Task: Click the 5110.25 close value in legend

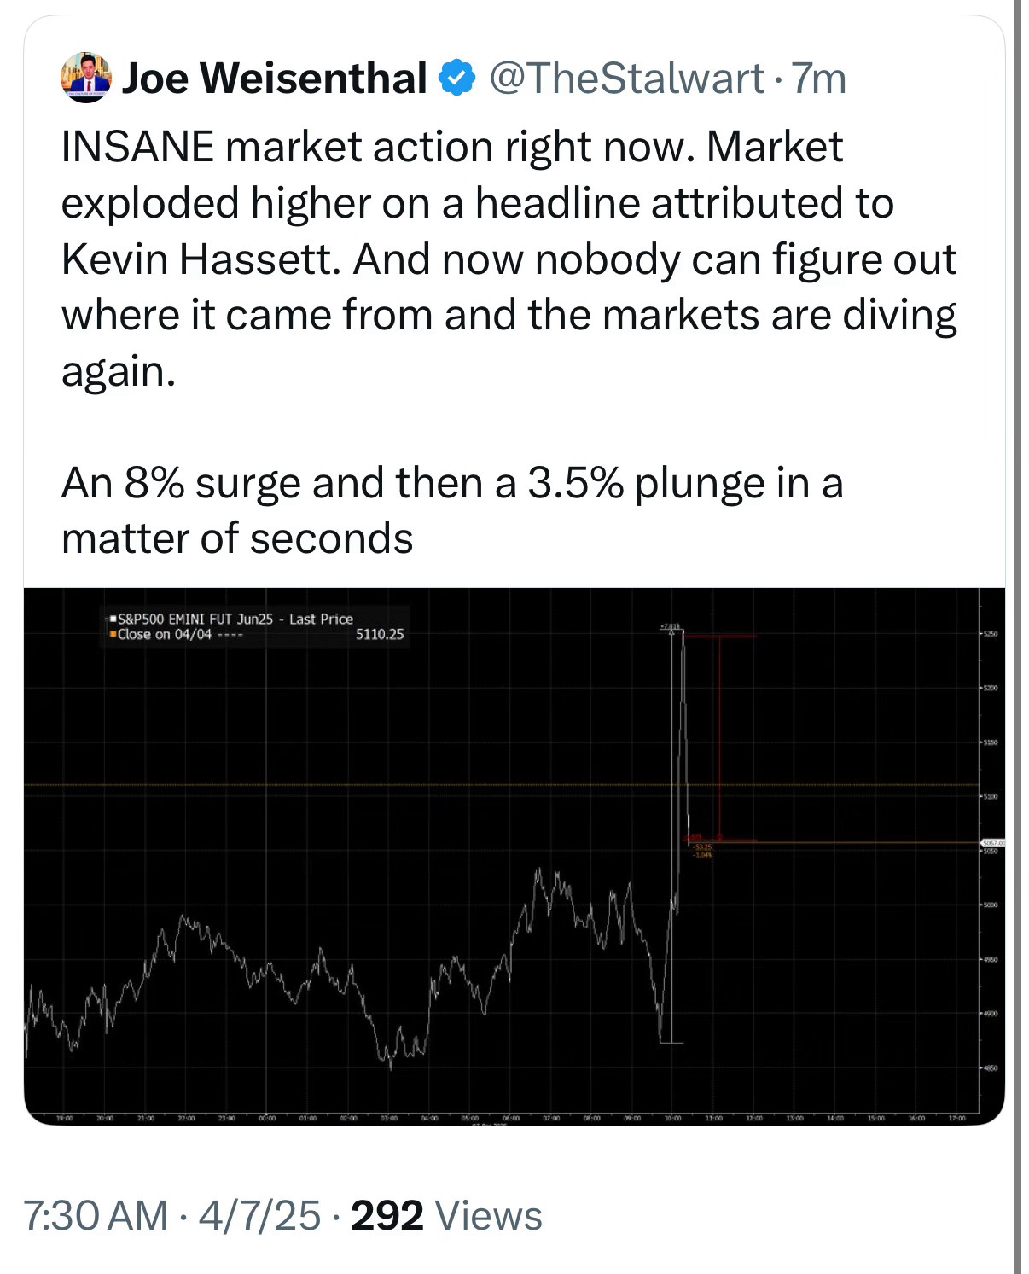Action: (380, 634)
